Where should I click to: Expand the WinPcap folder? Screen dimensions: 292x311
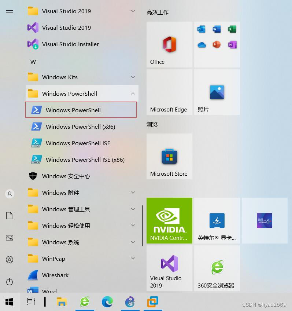82,259
